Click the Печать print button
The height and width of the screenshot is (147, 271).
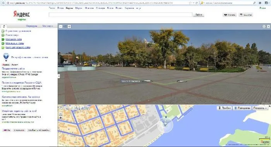(230, 15)
